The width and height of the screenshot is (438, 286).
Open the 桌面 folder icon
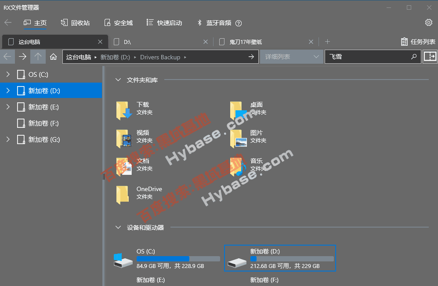[x=238, y=111]
